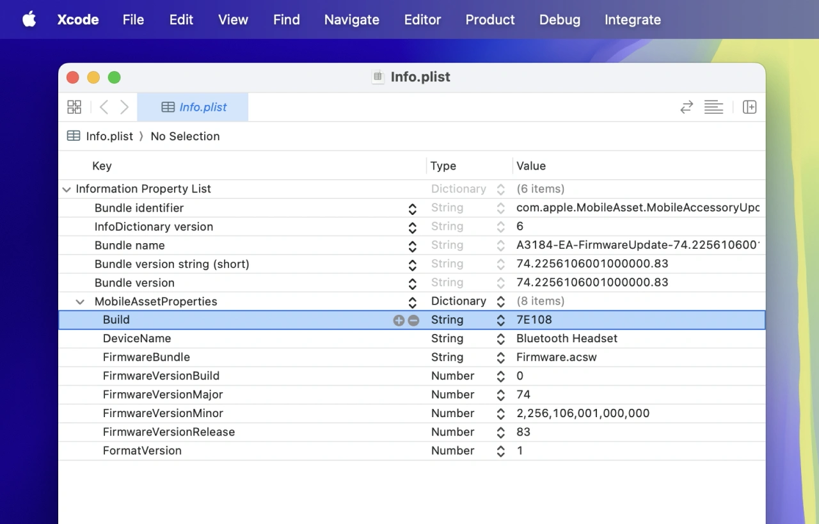Go back with the left chevron

pyautogui.click(x=104, y=107)
